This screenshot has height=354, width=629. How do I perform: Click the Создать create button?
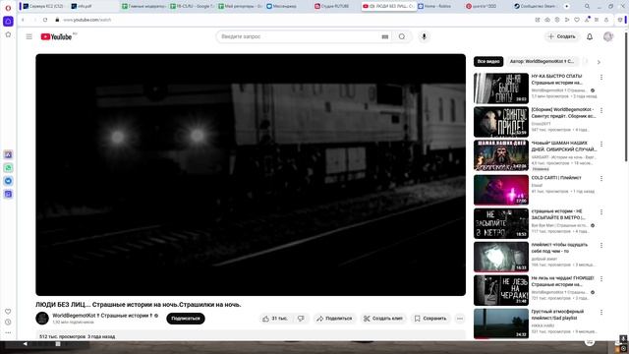(x=562, y=36)
